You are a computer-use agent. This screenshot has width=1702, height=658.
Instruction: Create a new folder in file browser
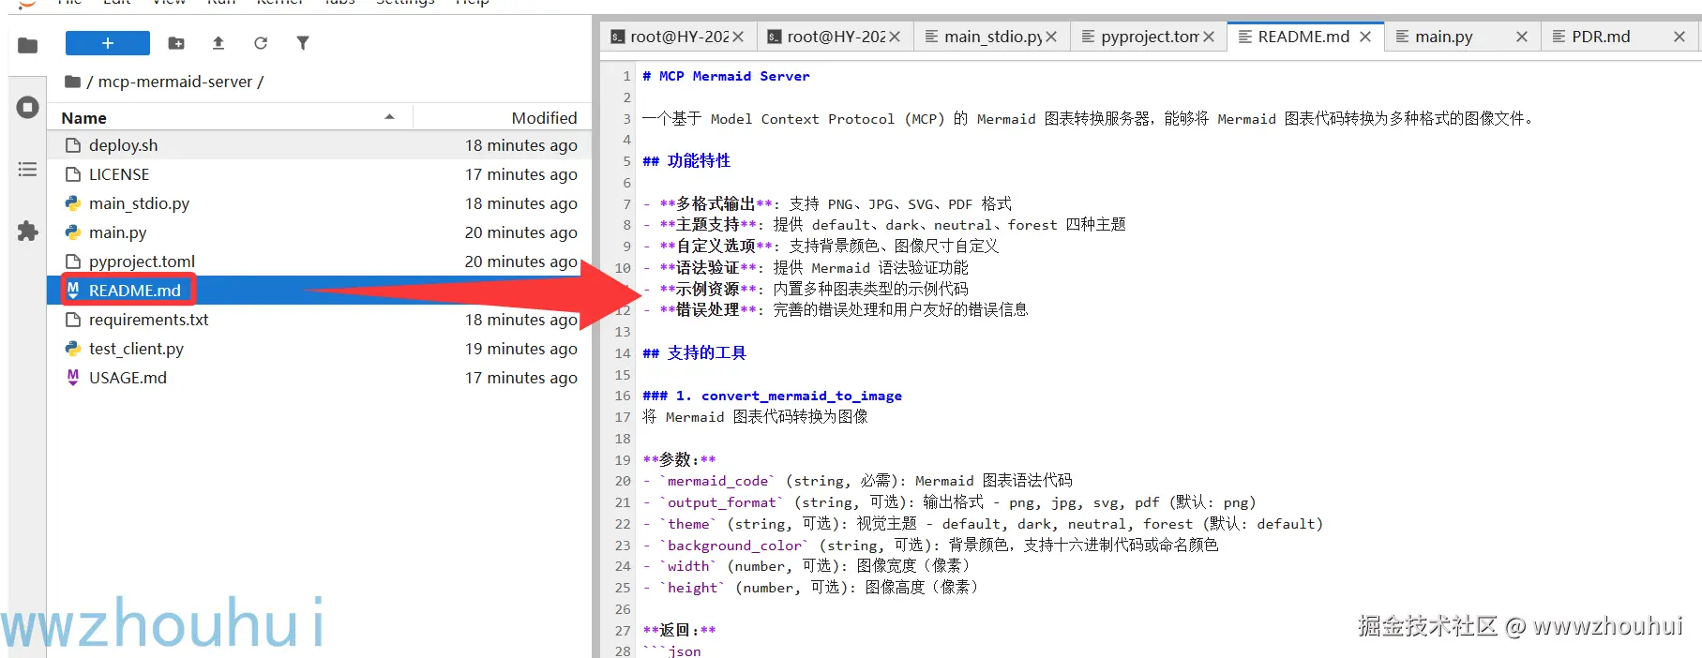(176, 43)
